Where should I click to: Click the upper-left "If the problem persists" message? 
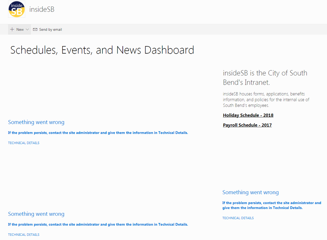[98, 133]
